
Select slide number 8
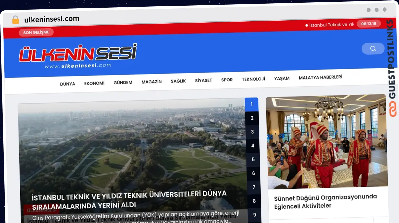pos(254,201)
